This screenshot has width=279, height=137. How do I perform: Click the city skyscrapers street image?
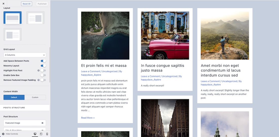tap(165, 118)
